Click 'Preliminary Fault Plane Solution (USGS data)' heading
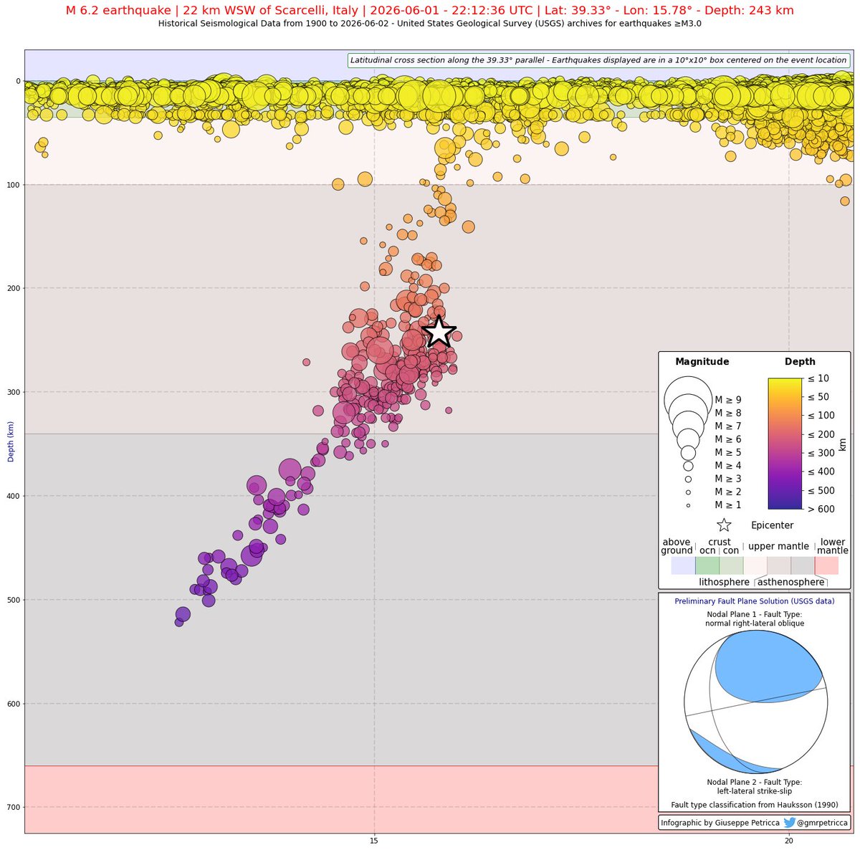The width and height of the screenshot is (860, 860). [x=755, y=601]
